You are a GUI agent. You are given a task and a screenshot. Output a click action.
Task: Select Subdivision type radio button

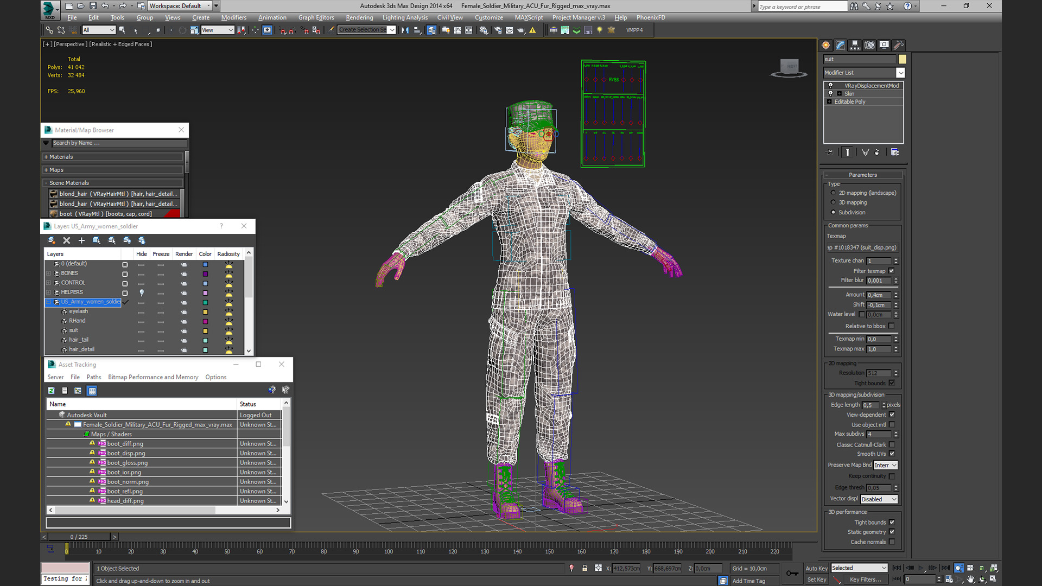coord(833,212)
